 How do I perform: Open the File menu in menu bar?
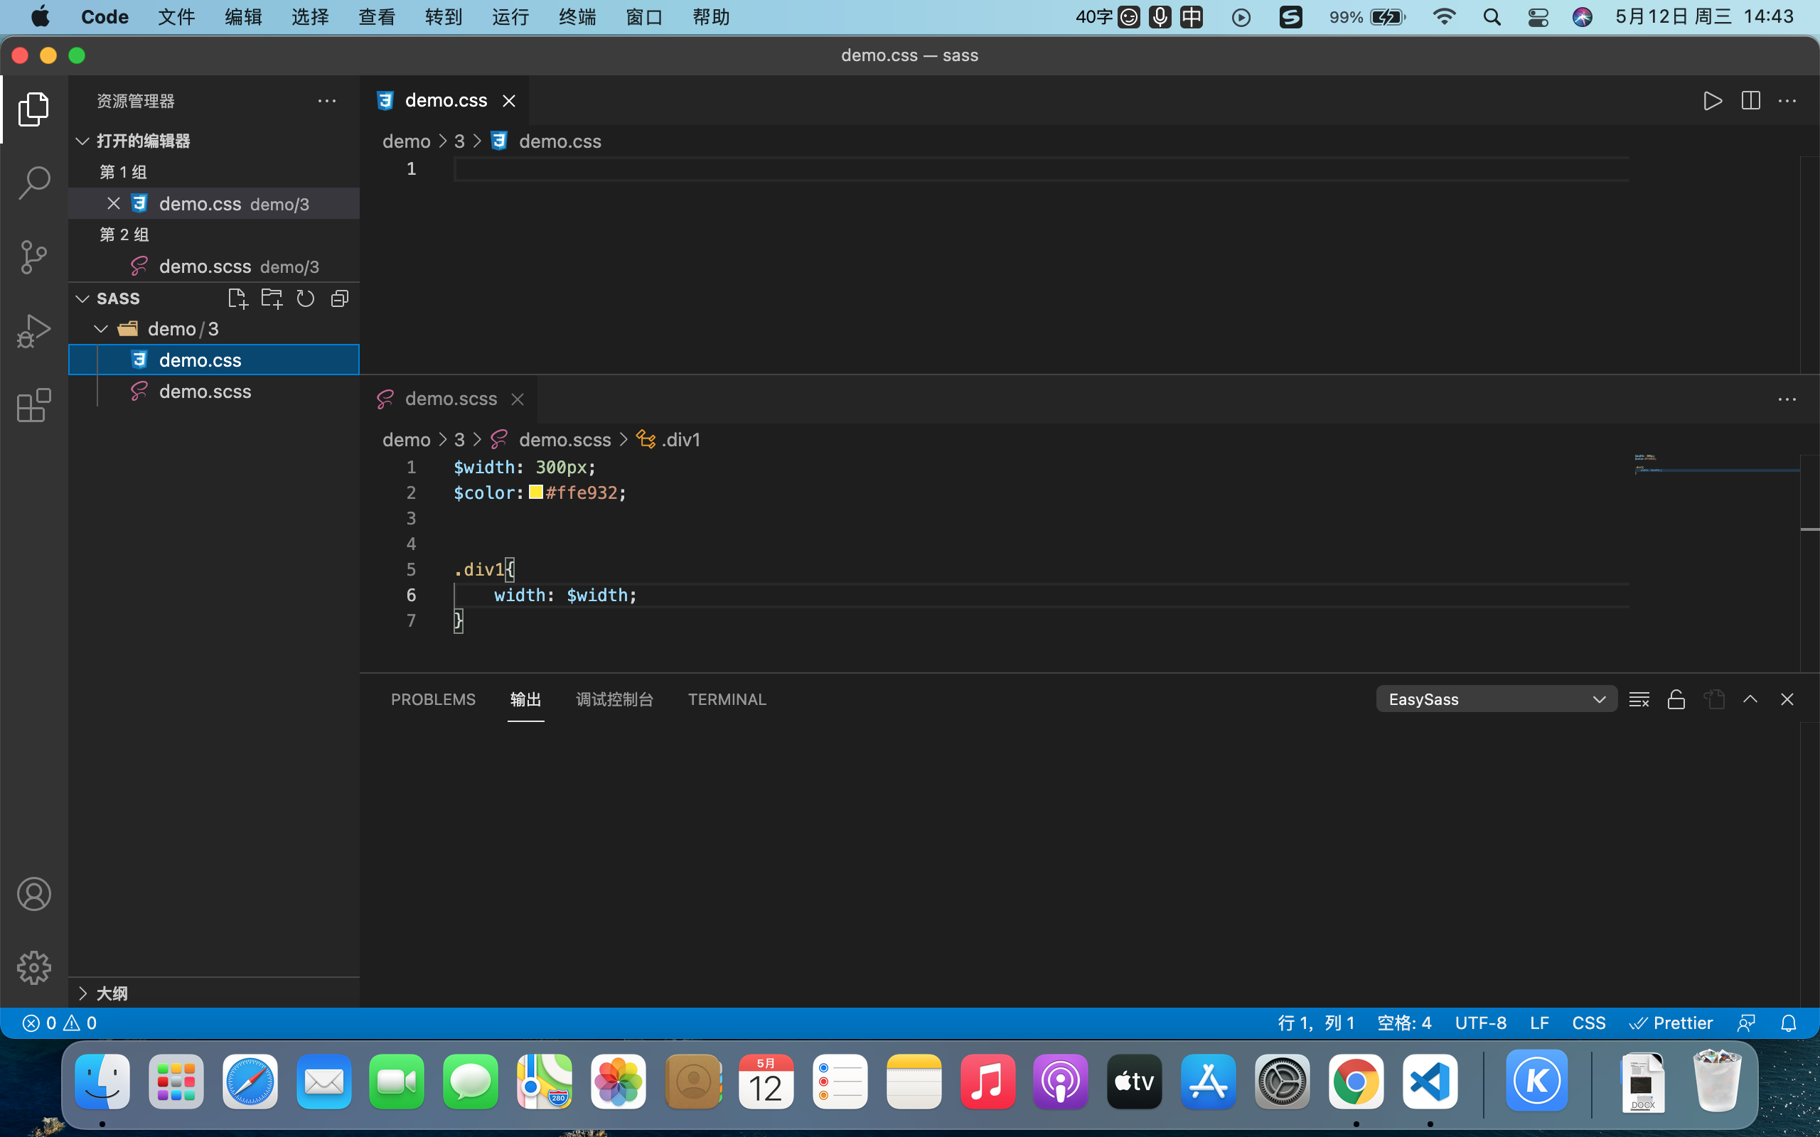176,16
